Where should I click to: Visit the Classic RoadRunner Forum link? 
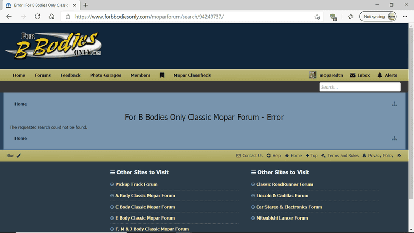tap(284, 184)
